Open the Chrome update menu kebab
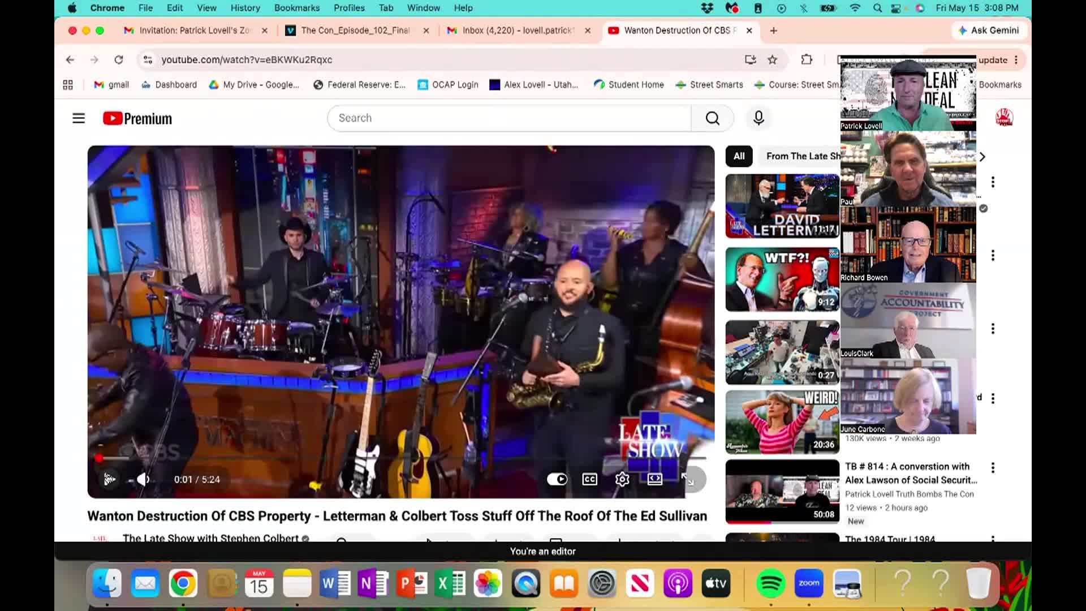1086x611 pixels. (x=1016, y=60)
